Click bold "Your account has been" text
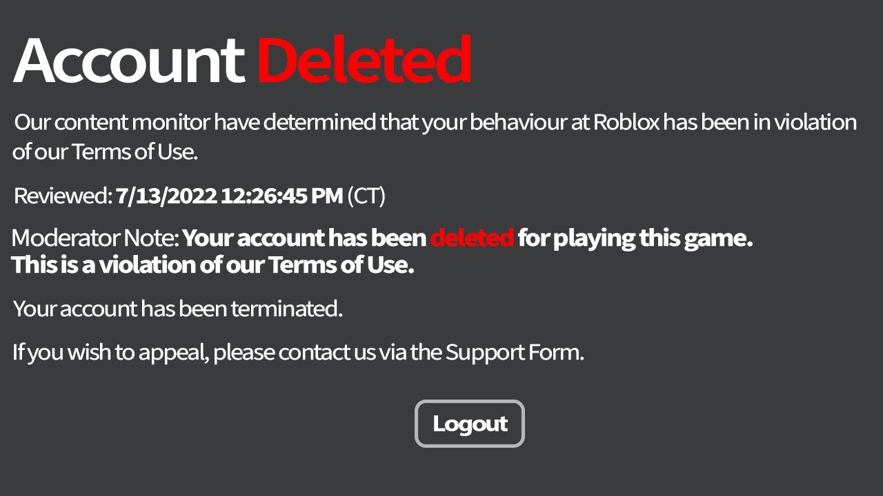The image size is (883, 496). tap(304, 238)
